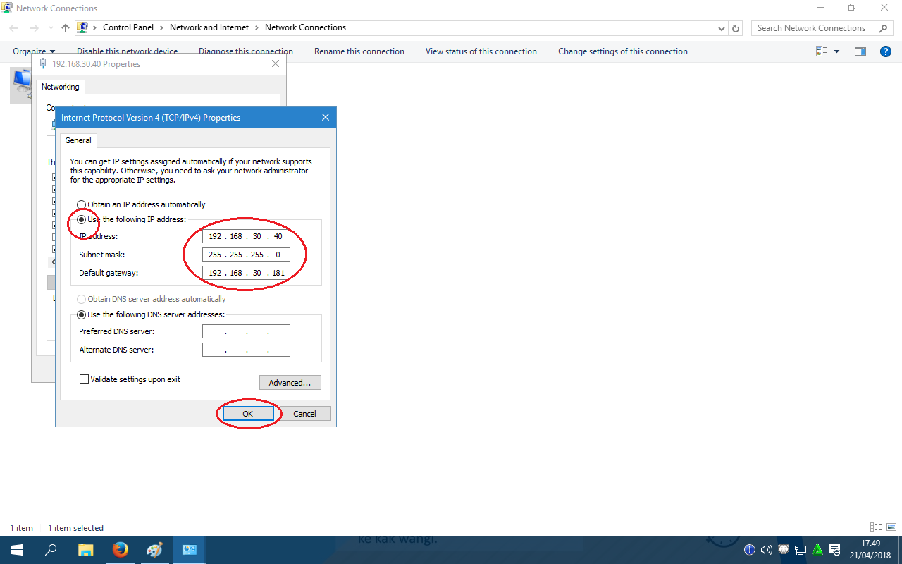
Task: Open the Action Center icon
Action: pyautogui.click(x=834, y=549)
